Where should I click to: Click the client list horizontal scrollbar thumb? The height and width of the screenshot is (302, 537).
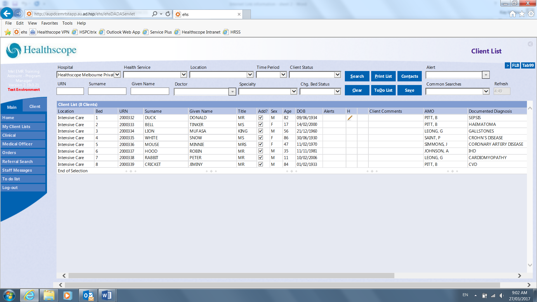(231, 276)
